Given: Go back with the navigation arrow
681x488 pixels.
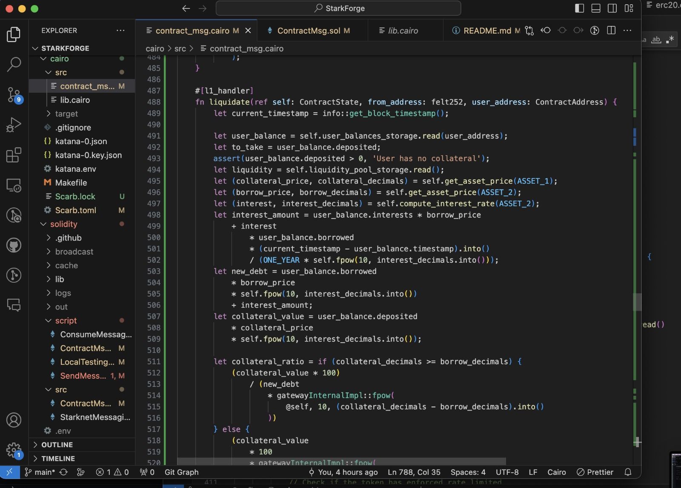Looking at the screenshot, I should [x=186, y=8].
